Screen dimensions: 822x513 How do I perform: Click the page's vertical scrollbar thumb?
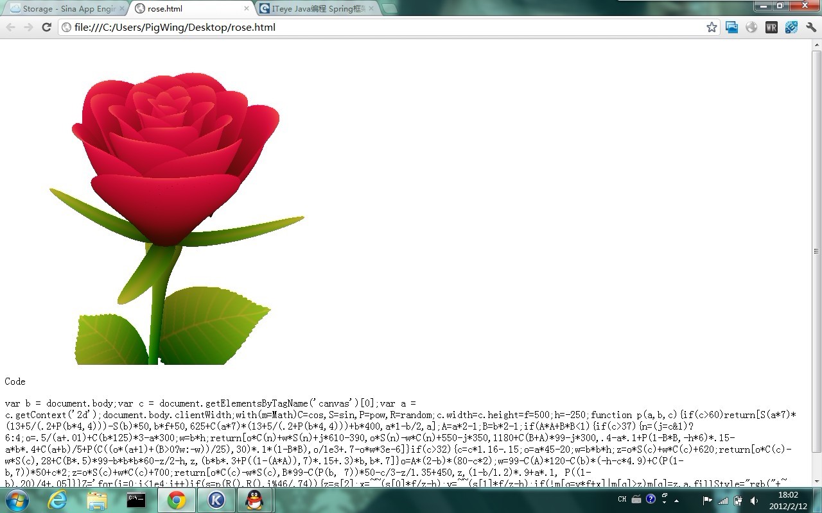point(816,251)
